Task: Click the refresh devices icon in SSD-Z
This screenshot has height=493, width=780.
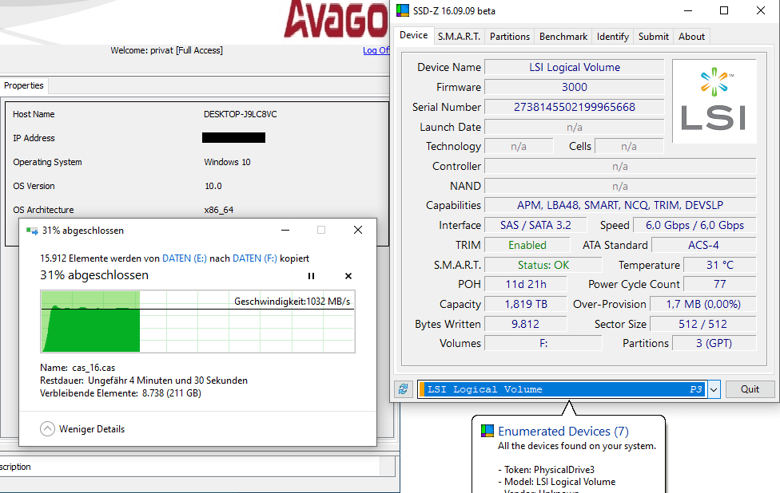Action: [404, 389]
